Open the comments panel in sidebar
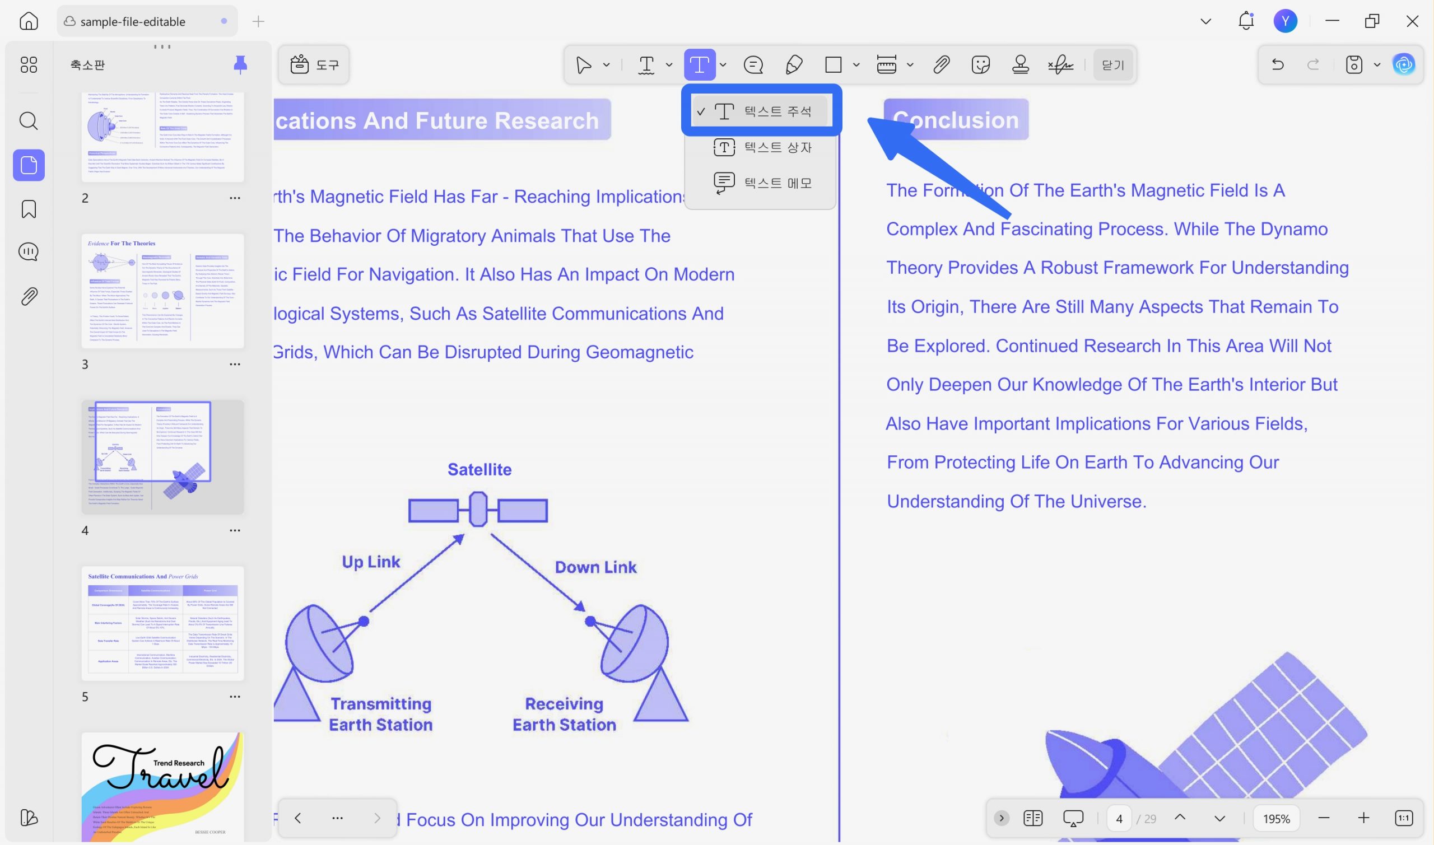This screenshot has height=845, width=1434. [29, 251]
